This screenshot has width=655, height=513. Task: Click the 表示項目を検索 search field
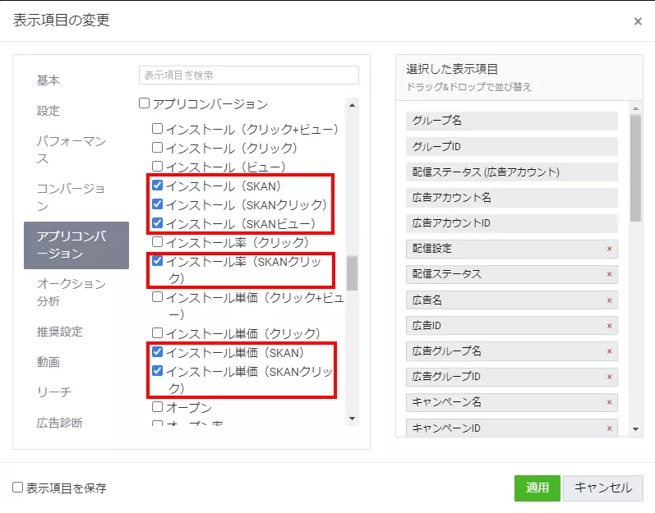(x=248, y=75)
